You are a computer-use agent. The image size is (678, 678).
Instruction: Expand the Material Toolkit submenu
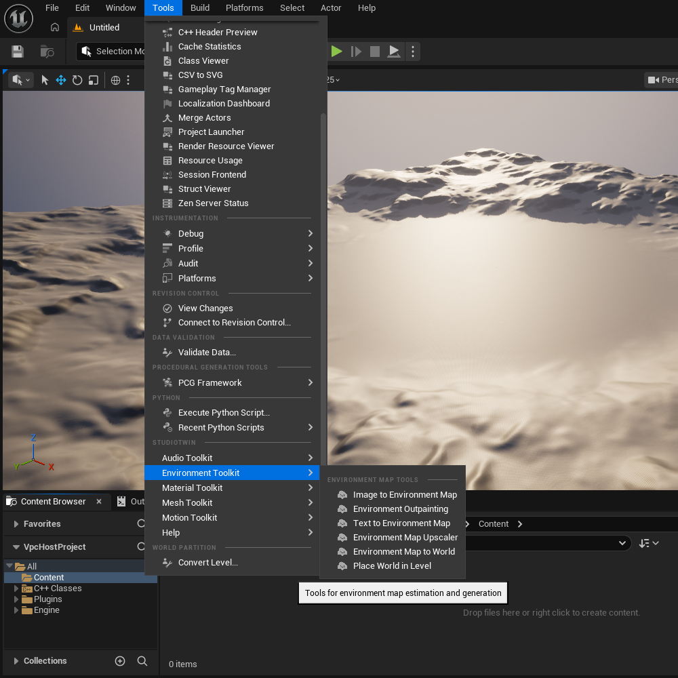click(x=232, y=487)
